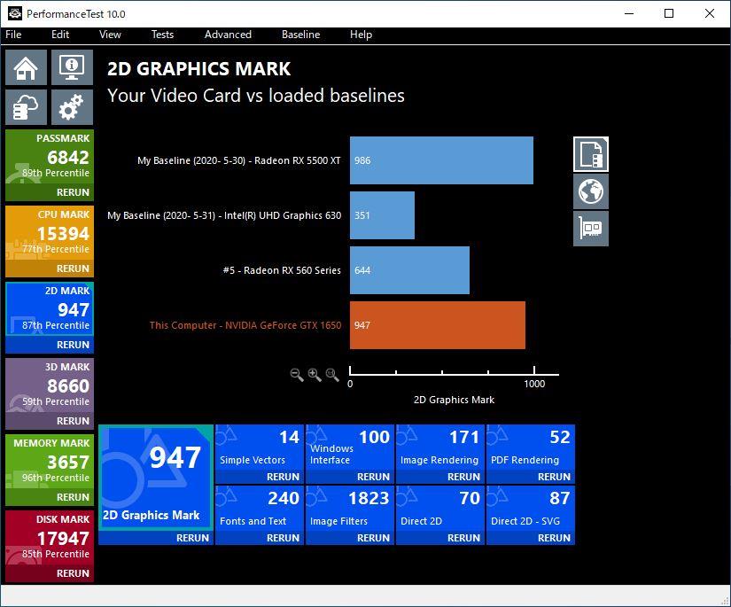This screenshot has height=607, width=731.
Task: Click the PerformanceTest app icon in the title bar
Action: (14, 13)
